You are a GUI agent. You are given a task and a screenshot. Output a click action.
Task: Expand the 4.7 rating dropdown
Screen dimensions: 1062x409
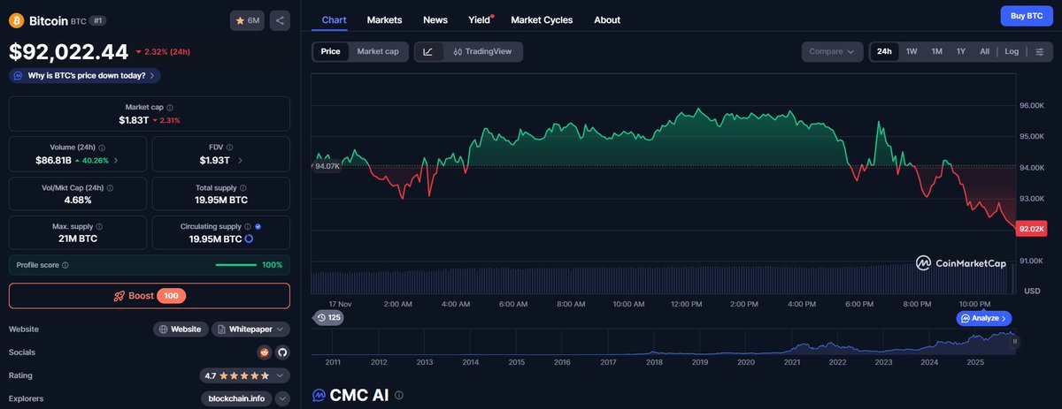pos(245,375)
